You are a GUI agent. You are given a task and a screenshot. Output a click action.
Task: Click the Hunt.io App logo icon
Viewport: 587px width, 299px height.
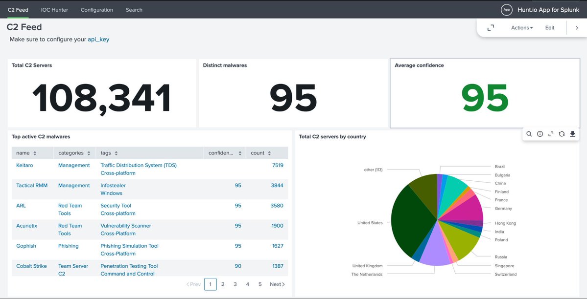coord(506,9)
